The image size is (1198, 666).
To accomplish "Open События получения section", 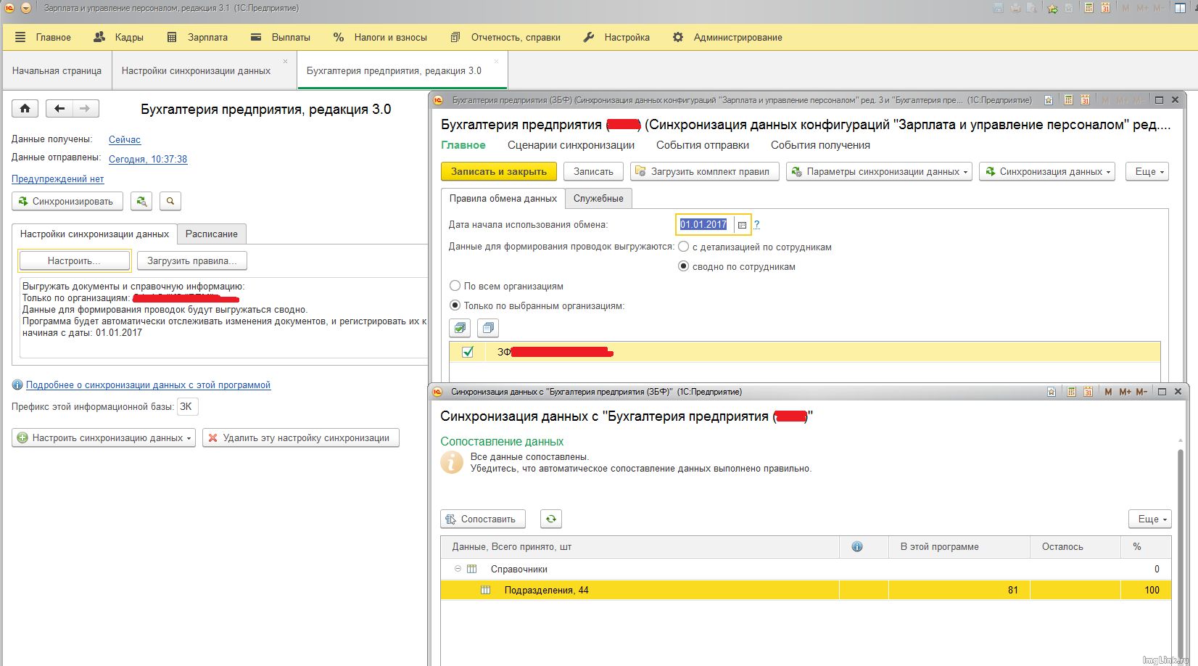I will coord(820,145).
